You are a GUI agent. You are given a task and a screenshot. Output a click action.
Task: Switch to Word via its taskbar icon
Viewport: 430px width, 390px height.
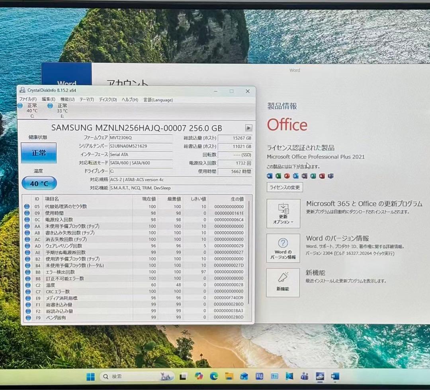coord(335,376)
